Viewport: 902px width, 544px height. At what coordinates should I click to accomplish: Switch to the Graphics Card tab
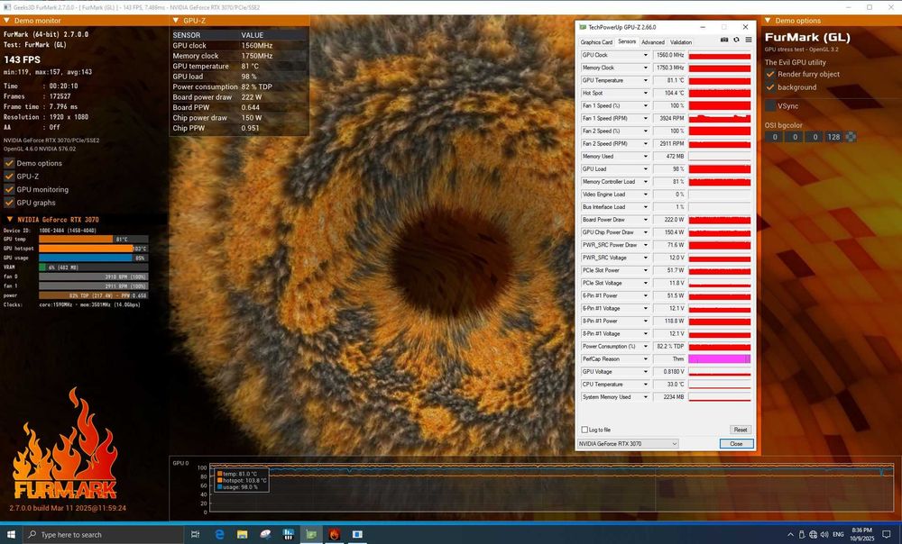coord(596,42)
